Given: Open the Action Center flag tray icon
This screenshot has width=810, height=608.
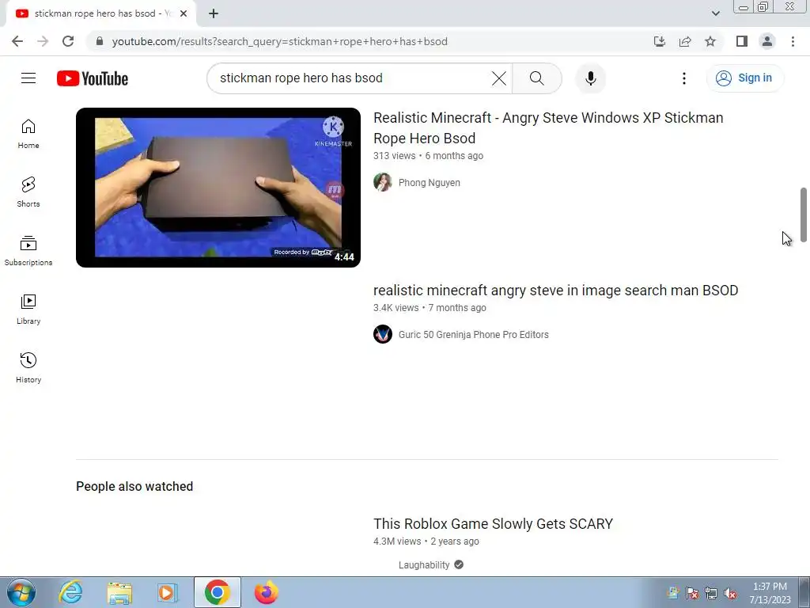Looking at the screenshot, I should [x=692, y=594].
